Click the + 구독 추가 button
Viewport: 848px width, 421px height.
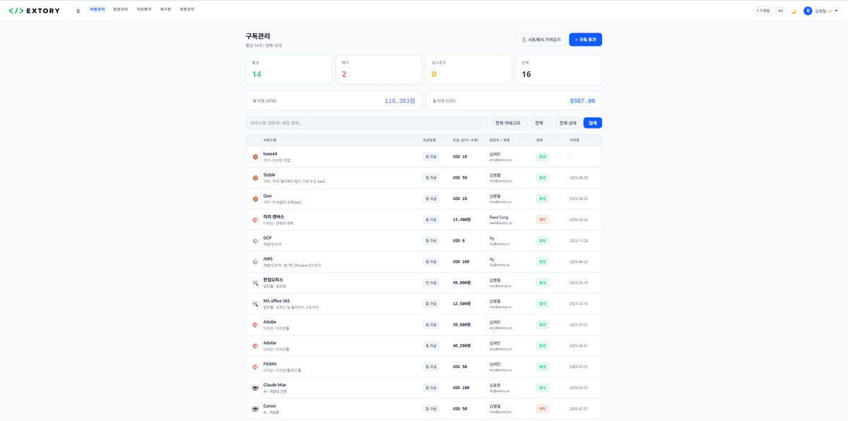[585, 40]
